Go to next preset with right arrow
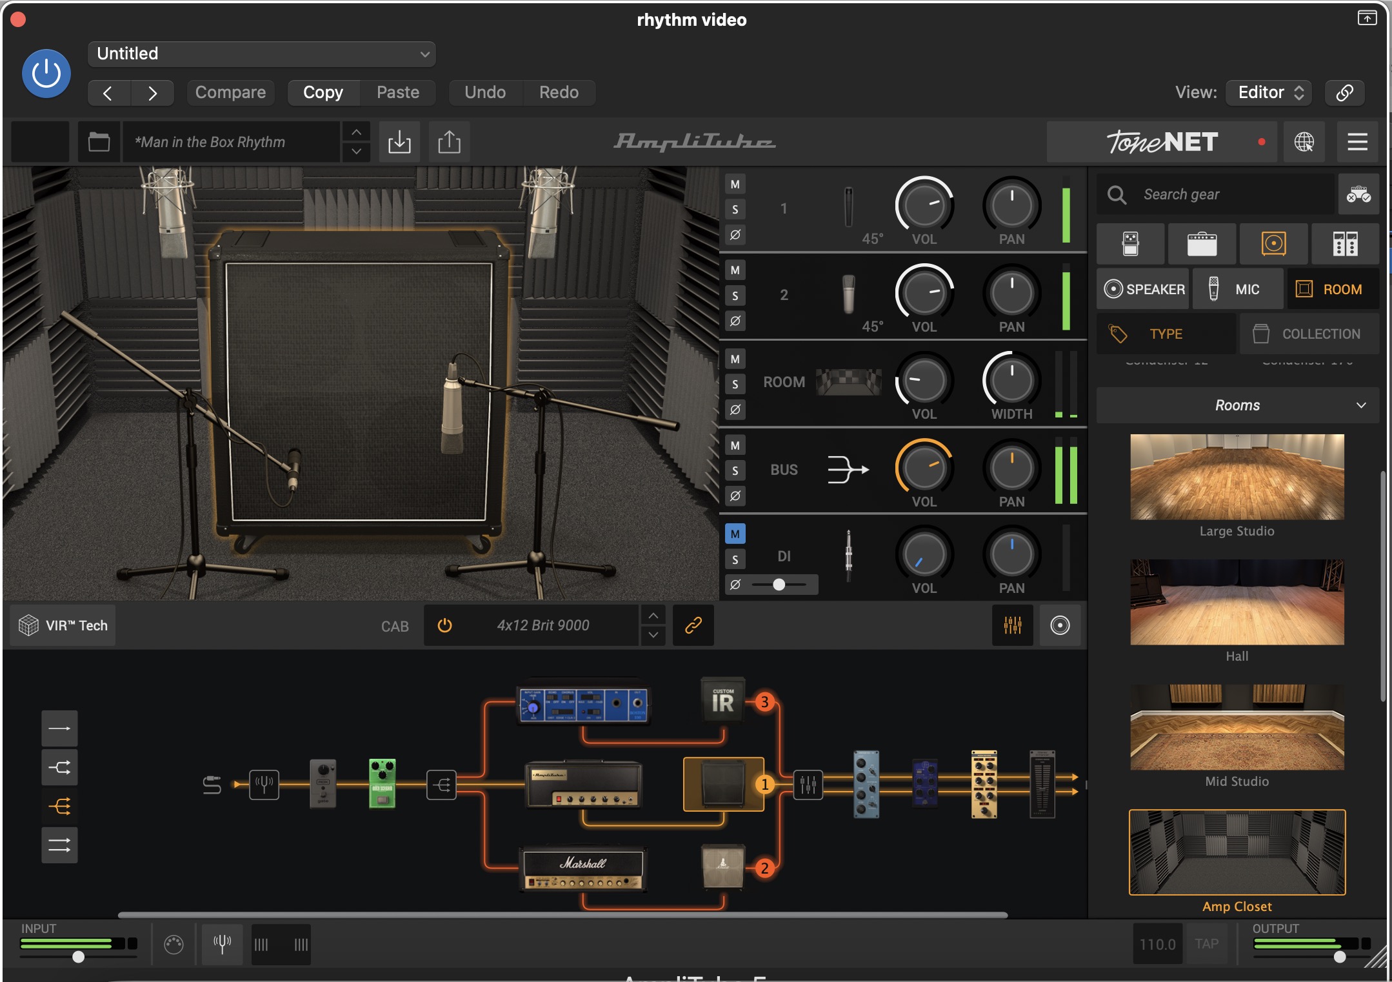This screenshot has width=1392, height=982. pos(152,92)
